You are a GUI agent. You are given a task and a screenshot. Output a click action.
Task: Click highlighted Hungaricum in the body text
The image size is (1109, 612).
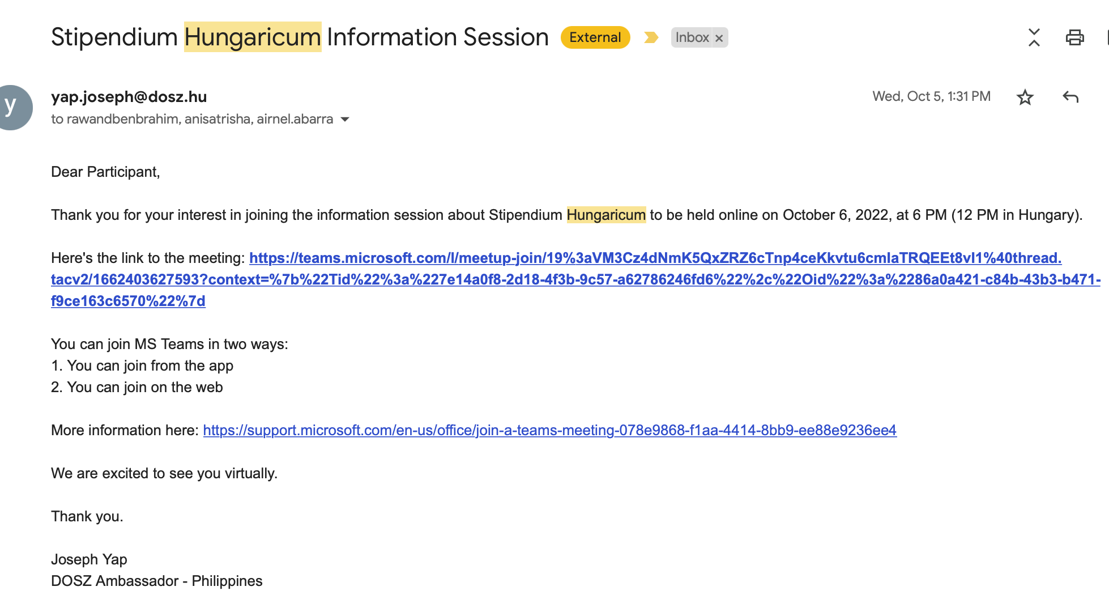(x=605, y=215)
